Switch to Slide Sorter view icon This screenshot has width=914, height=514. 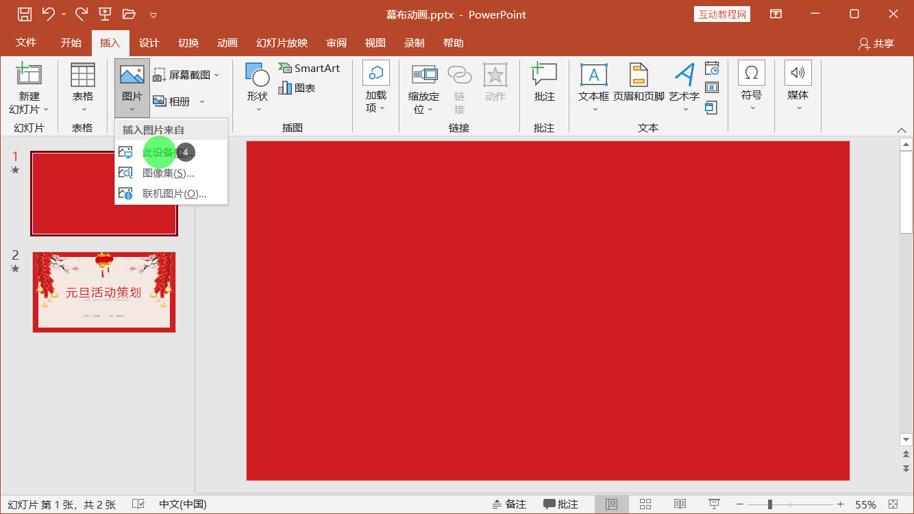point(645,504)
